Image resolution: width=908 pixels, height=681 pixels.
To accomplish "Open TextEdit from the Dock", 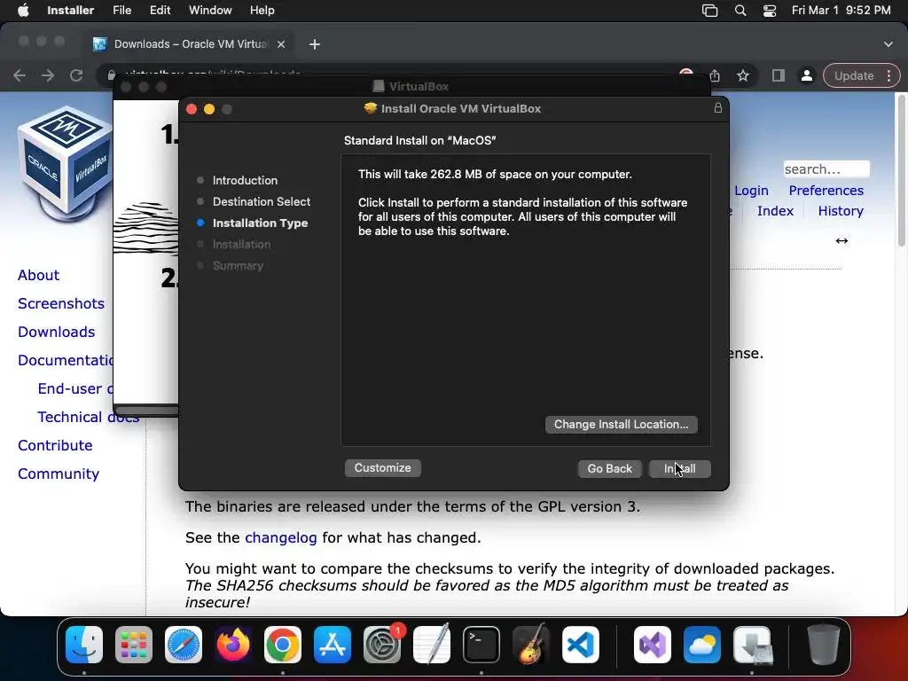I will [432, 645].
